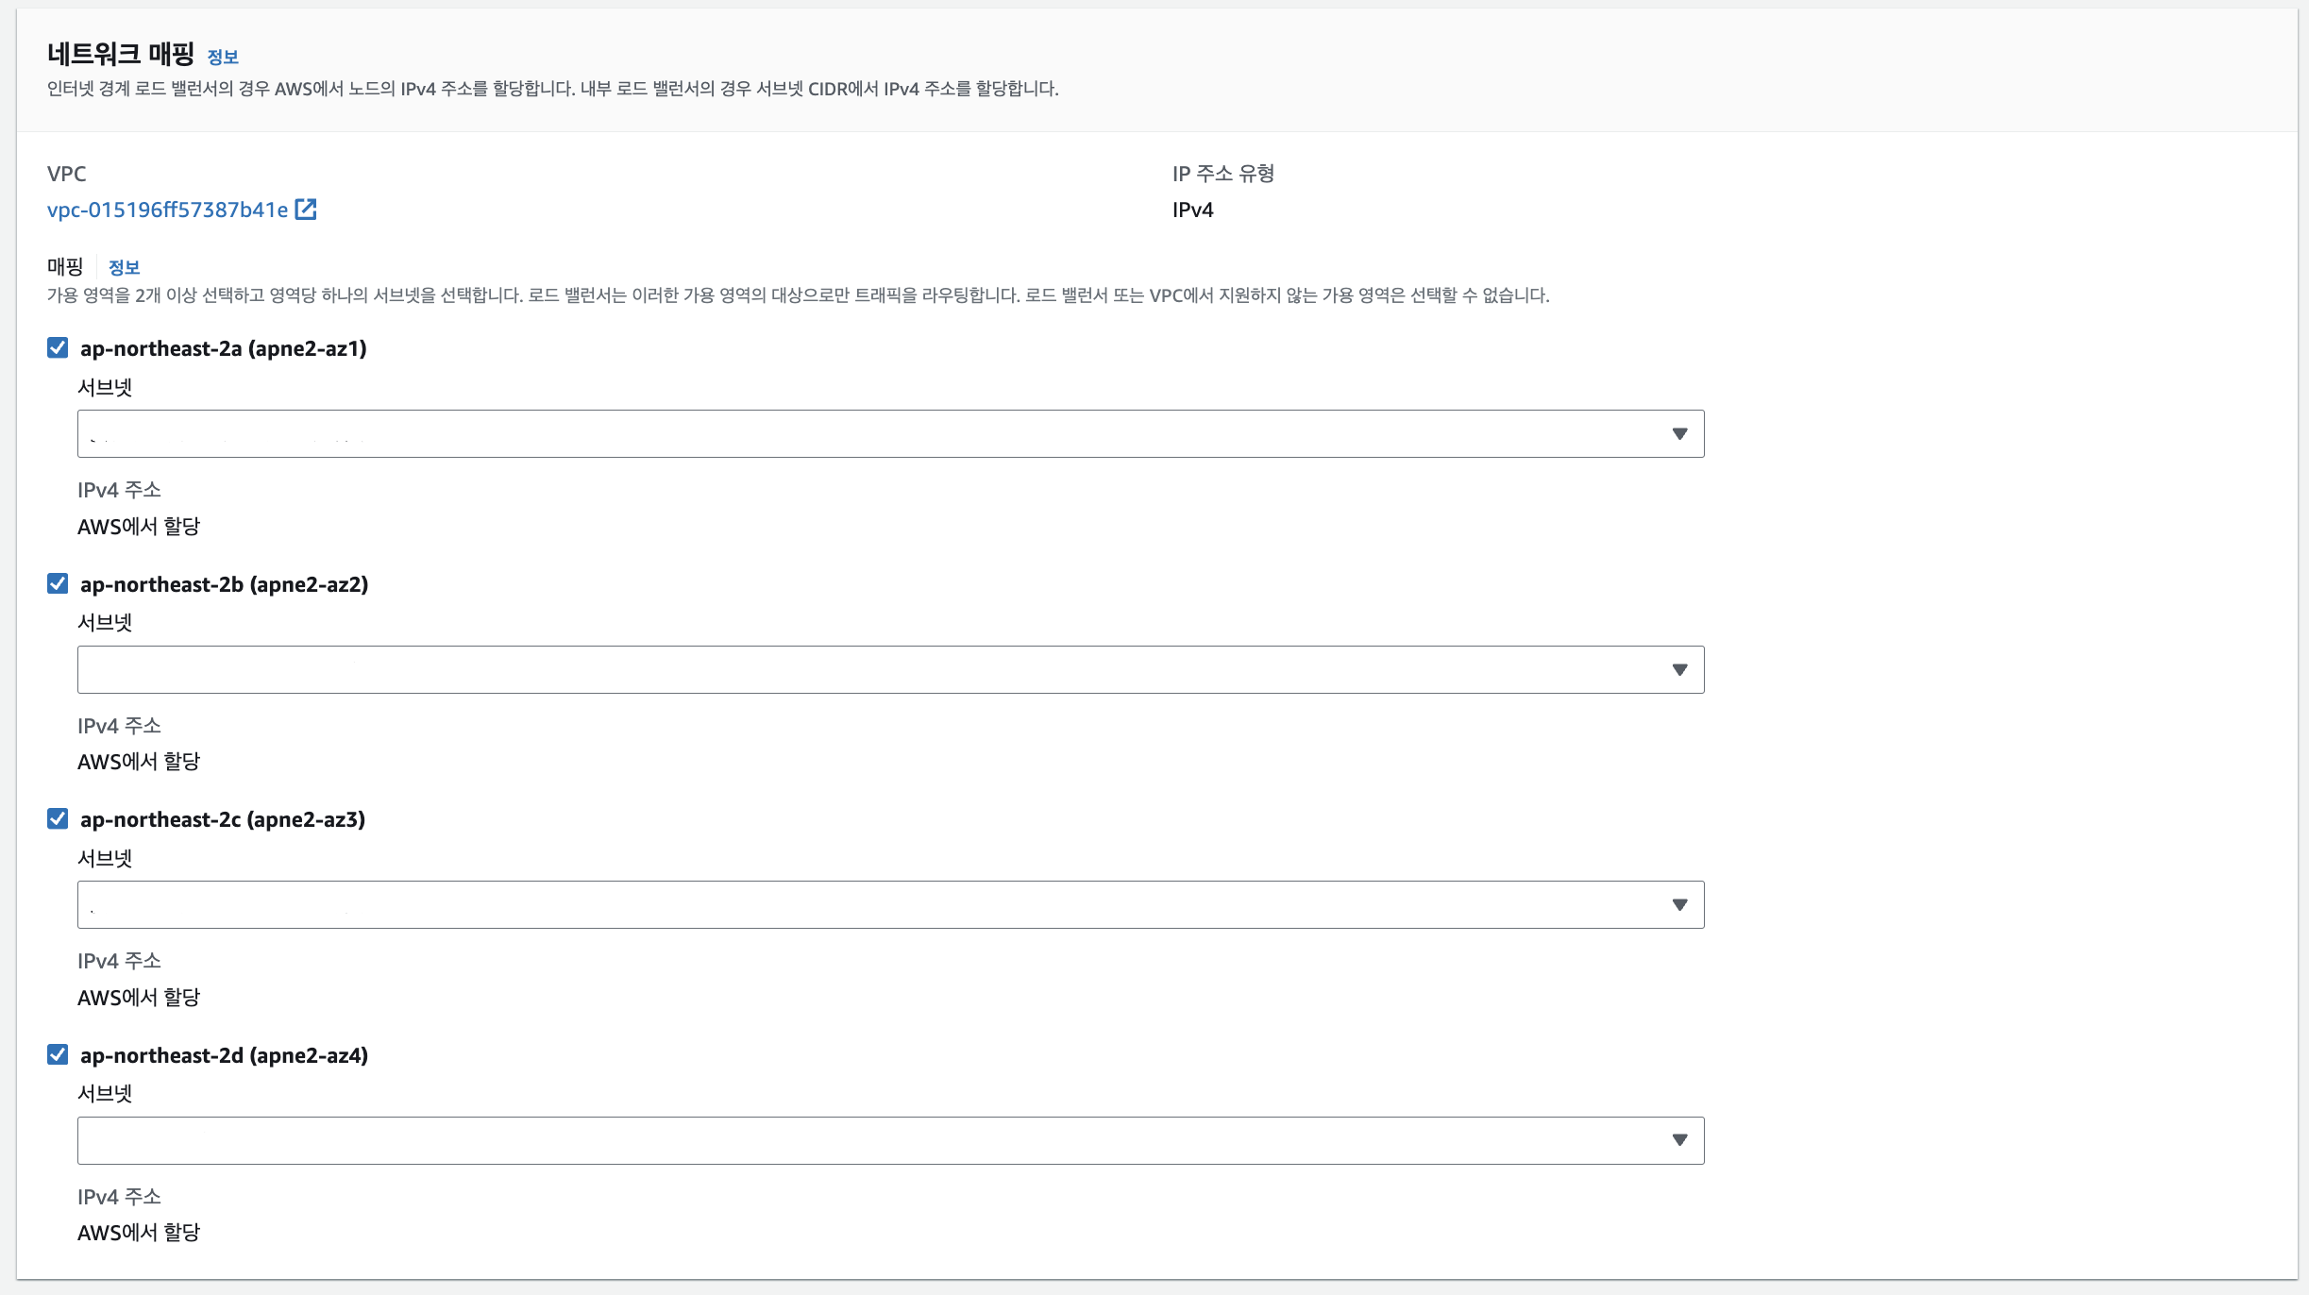This screenshot has height=1295, width=2309.
Task: Open the subnet dropdown arrow for ap-northeast-2b
Action: [1679, 670]
